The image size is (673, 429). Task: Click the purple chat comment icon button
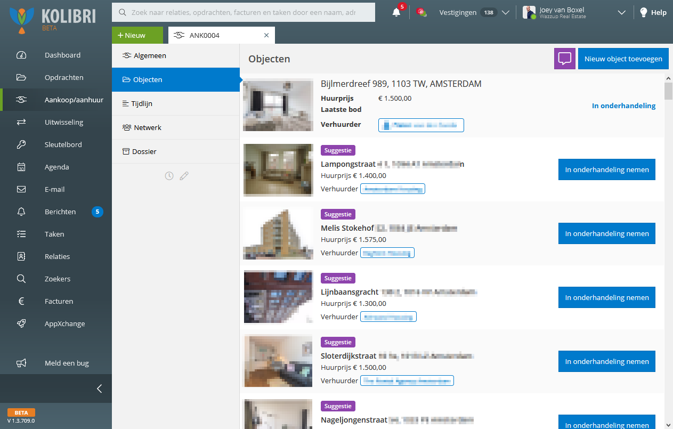tap(565, 59)
